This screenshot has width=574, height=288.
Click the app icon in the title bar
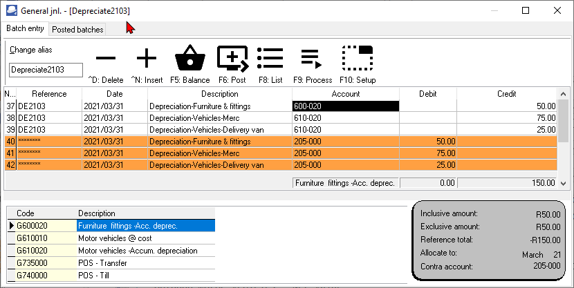click(12, 10)
